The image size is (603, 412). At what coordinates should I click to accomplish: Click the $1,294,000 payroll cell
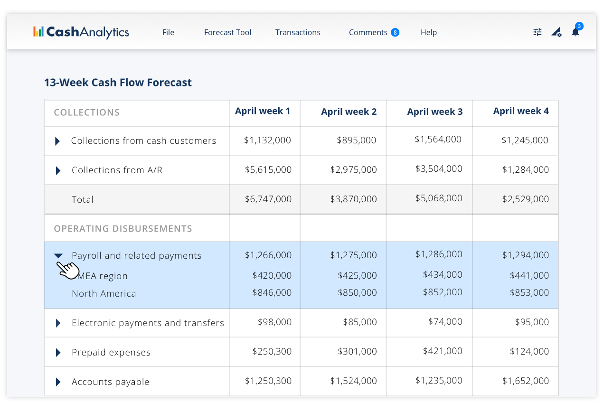point(526,255)
